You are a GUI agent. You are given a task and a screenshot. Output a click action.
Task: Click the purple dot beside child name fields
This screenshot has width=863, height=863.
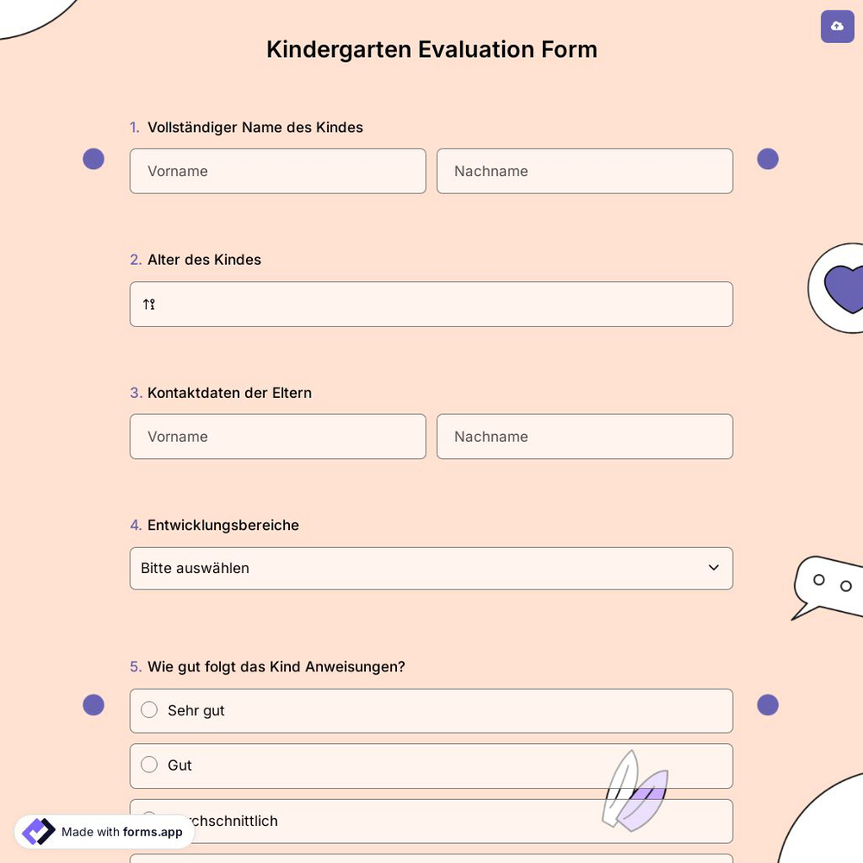coord(93,159)
